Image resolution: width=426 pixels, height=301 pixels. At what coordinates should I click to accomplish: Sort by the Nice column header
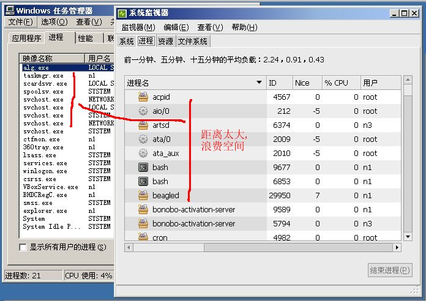pyautogui.click(x=307, y=83)
